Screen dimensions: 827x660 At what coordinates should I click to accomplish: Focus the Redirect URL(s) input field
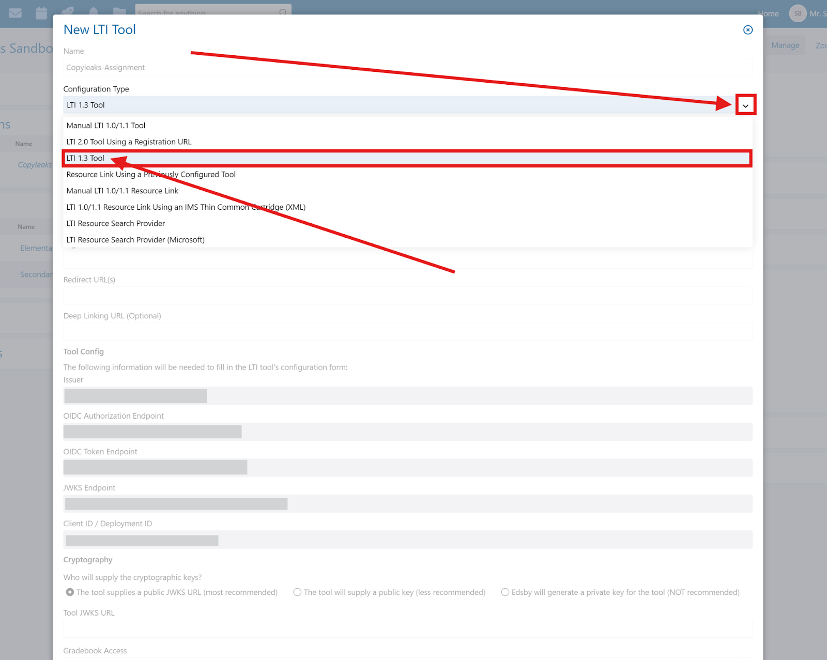[407, 296]
